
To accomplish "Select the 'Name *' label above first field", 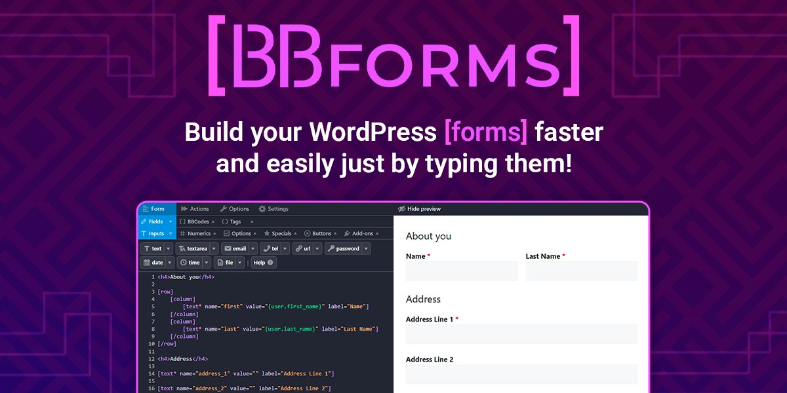I will pyautogui.click(x=418, y=256).
